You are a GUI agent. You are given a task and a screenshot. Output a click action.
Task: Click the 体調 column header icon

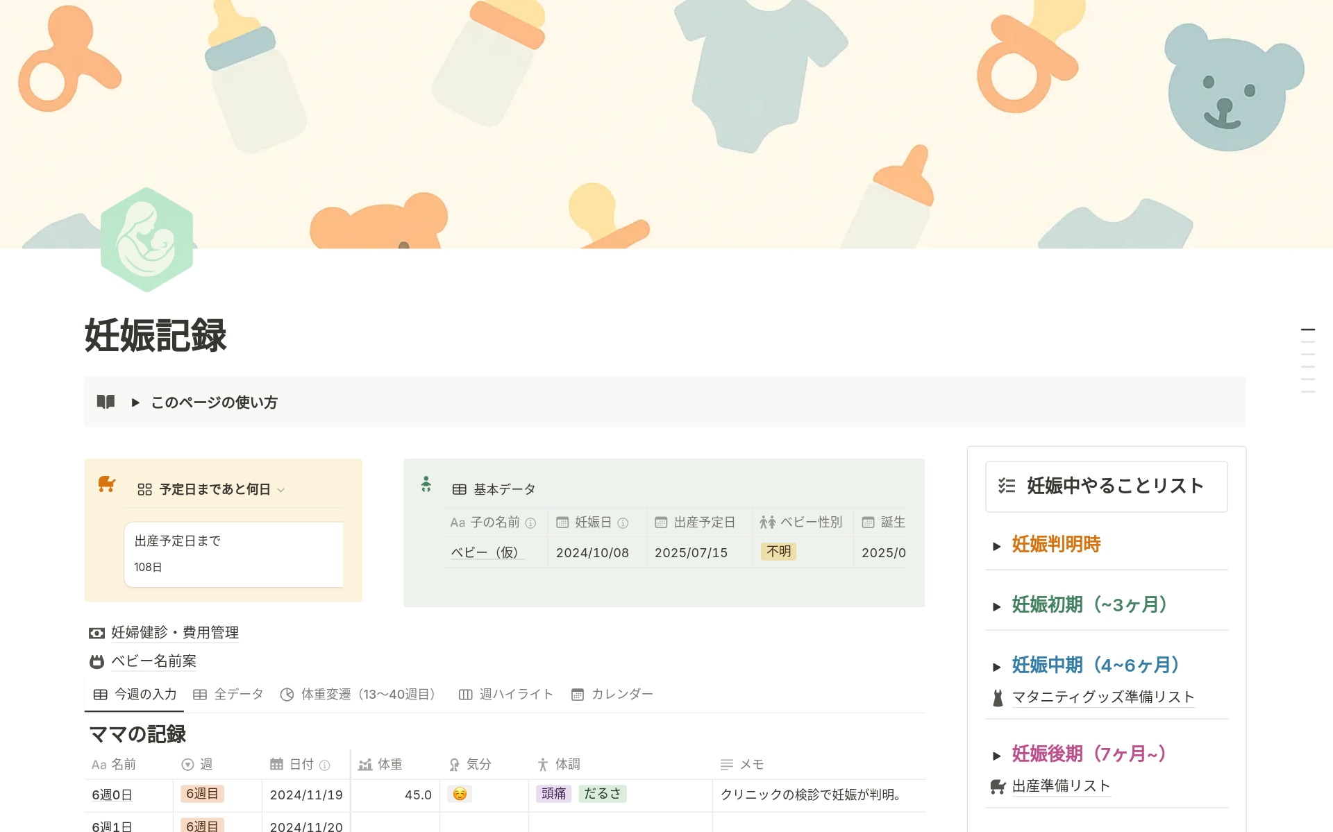543,765
